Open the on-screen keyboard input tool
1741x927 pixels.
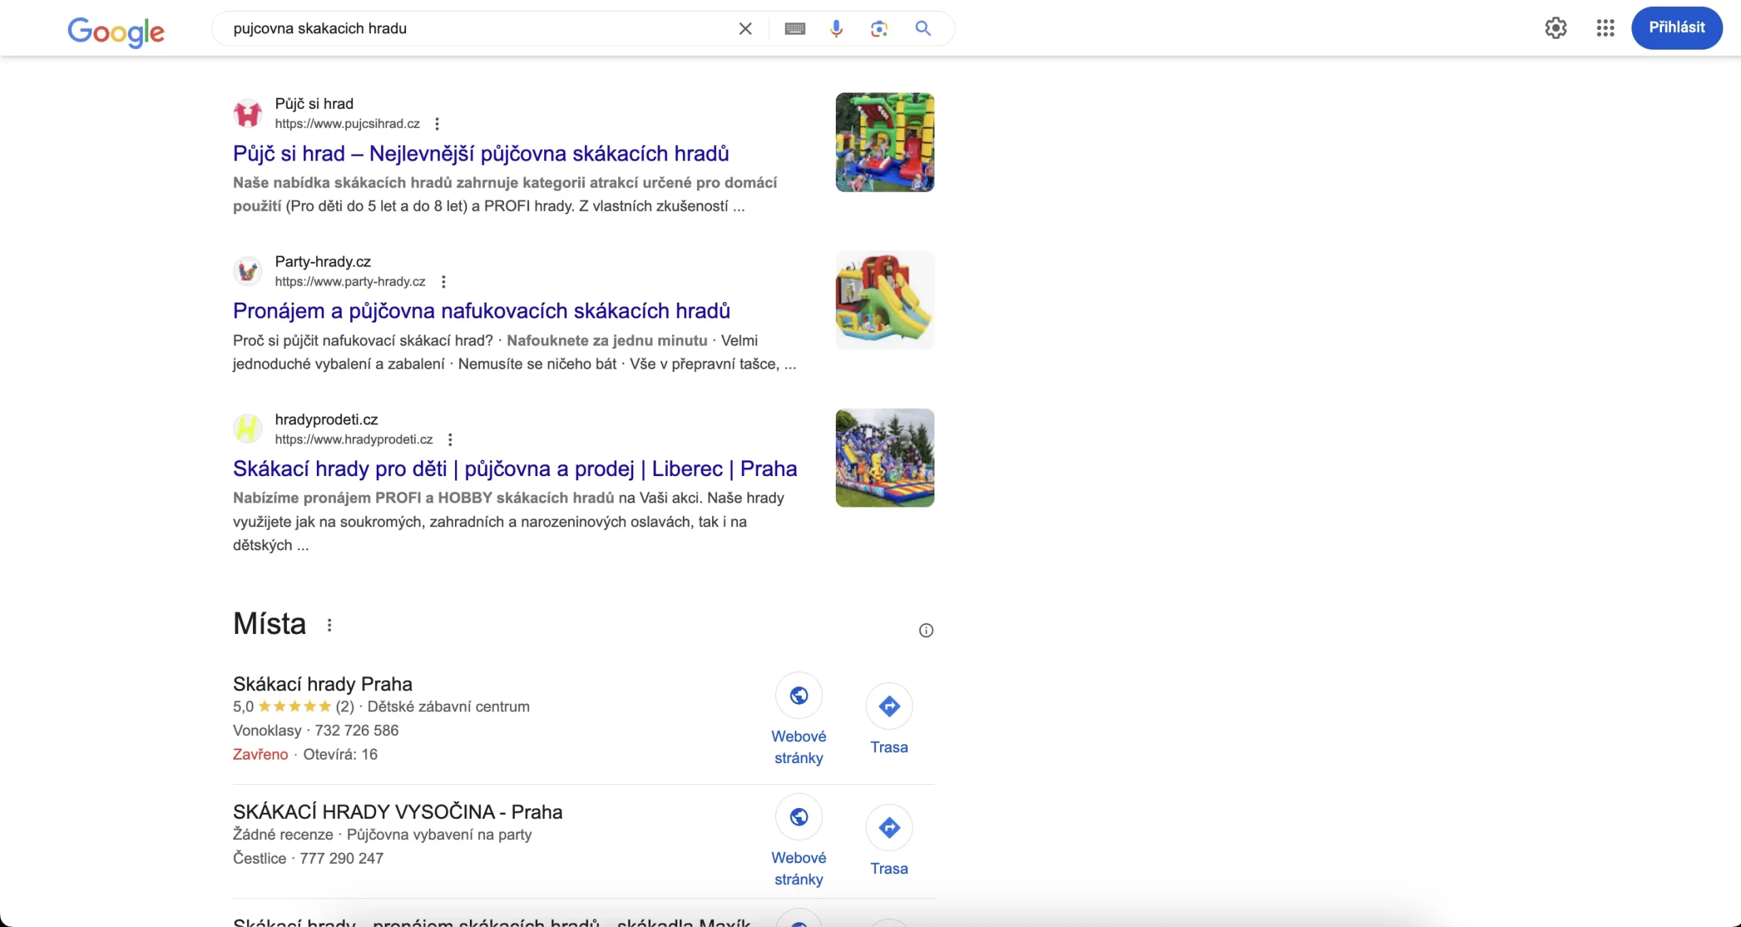click(794, 29)
